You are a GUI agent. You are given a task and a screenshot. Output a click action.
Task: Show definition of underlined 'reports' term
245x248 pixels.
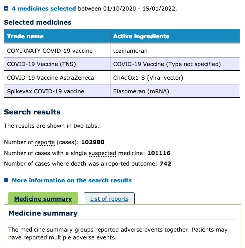coord(45,142)
